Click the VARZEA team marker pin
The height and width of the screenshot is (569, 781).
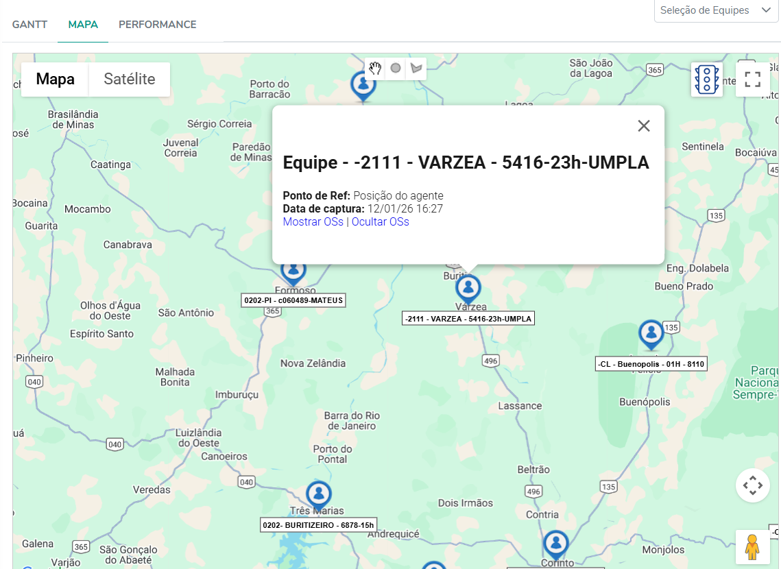468,289
